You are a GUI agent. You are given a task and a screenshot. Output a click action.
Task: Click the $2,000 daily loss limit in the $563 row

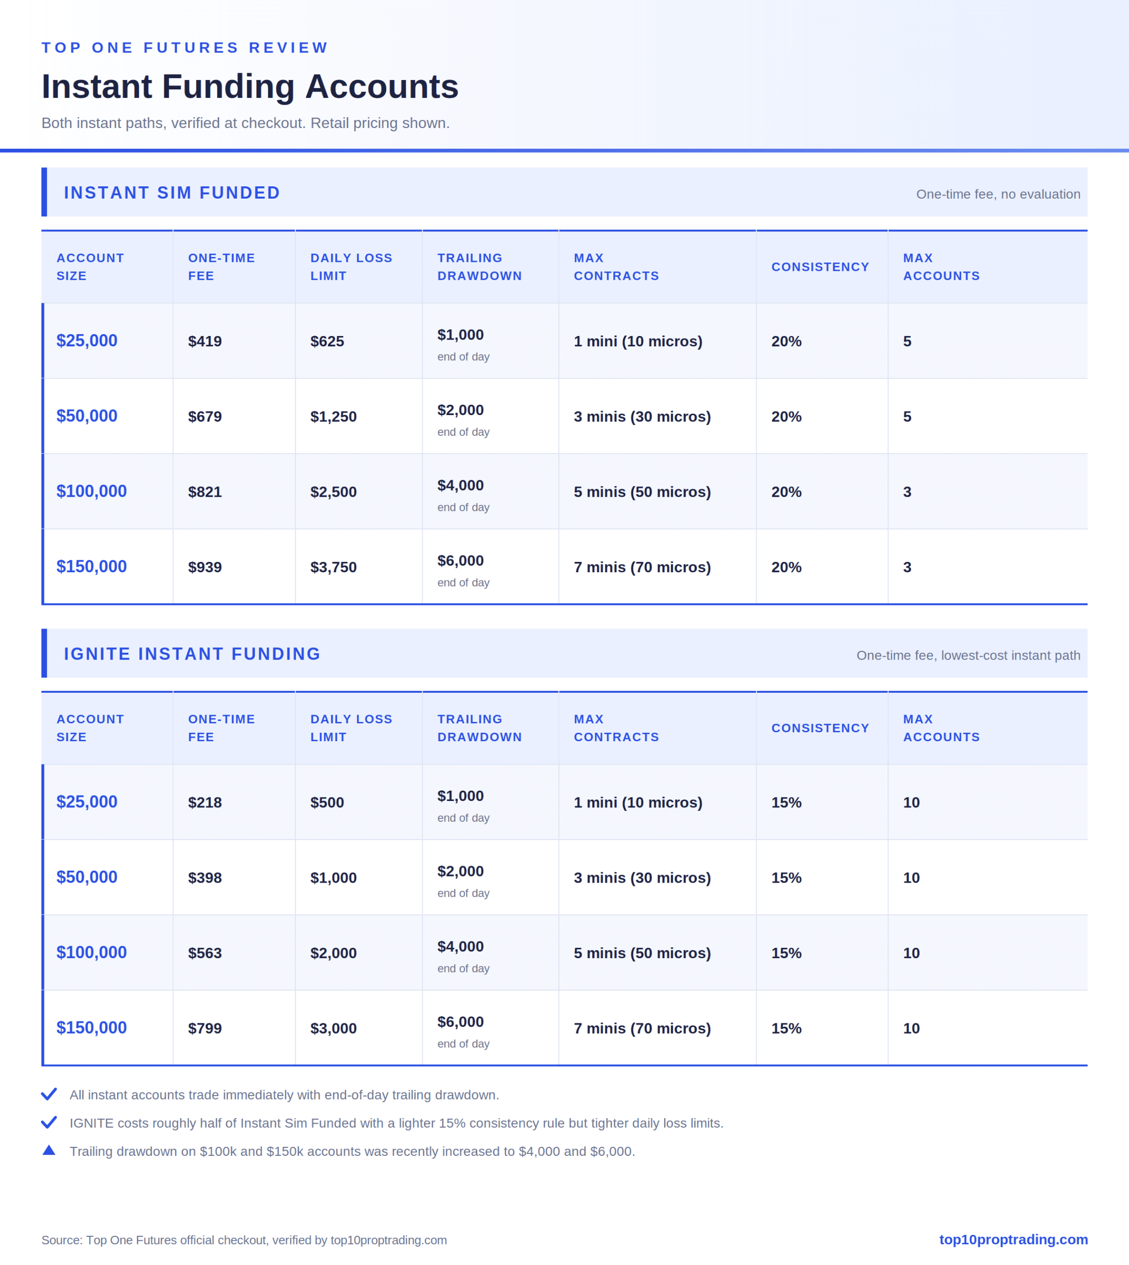click(333, 953)
